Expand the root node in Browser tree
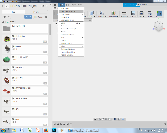The width and height of the screenshot is (167, 133). 56,24
